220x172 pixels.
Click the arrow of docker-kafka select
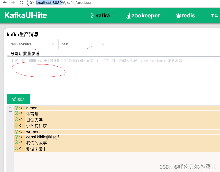pyautogui.click(x=52, y=44)
